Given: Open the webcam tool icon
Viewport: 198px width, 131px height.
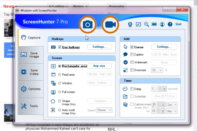Looking at the screenshot, I should tap(130, 24).
